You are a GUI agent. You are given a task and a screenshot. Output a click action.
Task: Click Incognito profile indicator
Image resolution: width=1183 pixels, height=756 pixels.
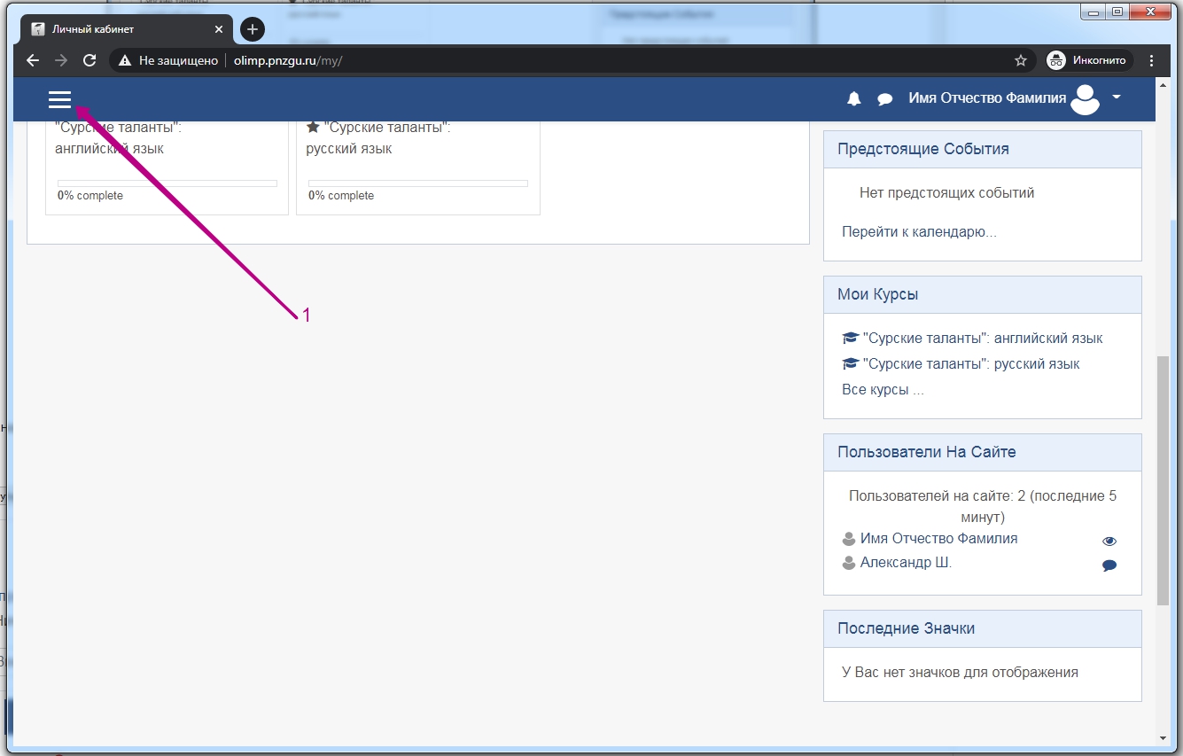[1089, 60]
